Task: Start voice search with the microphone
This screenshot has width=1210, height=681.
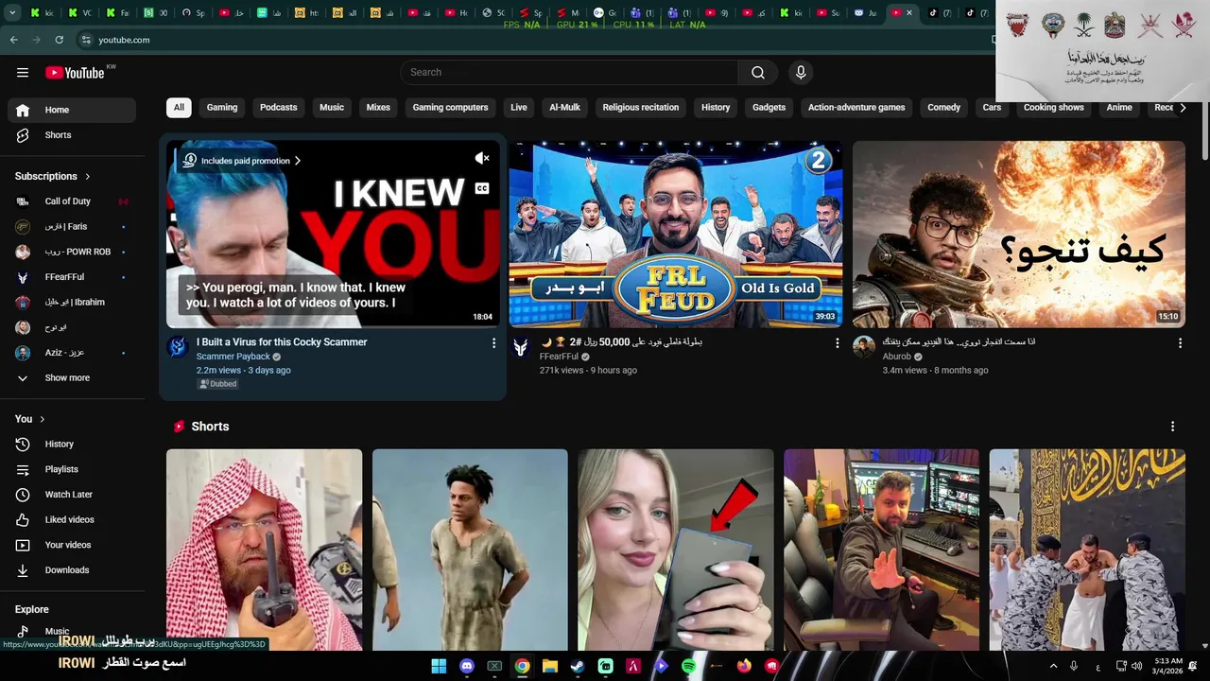Action: [x=801, y=73]
